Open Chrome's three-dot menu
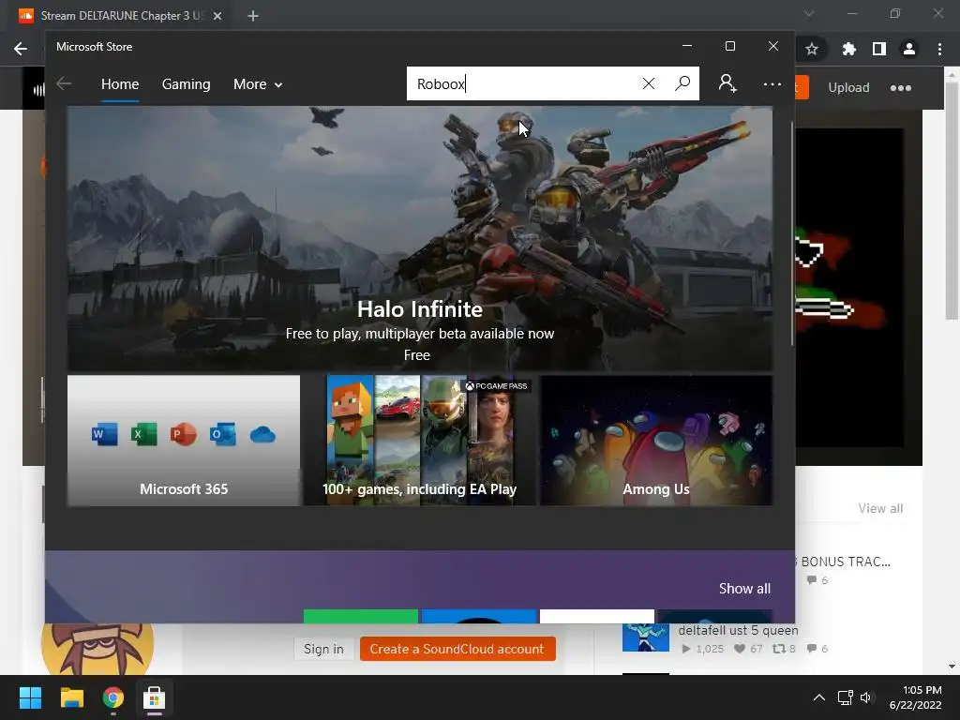960x720 pixels. [x=939, y=49]
